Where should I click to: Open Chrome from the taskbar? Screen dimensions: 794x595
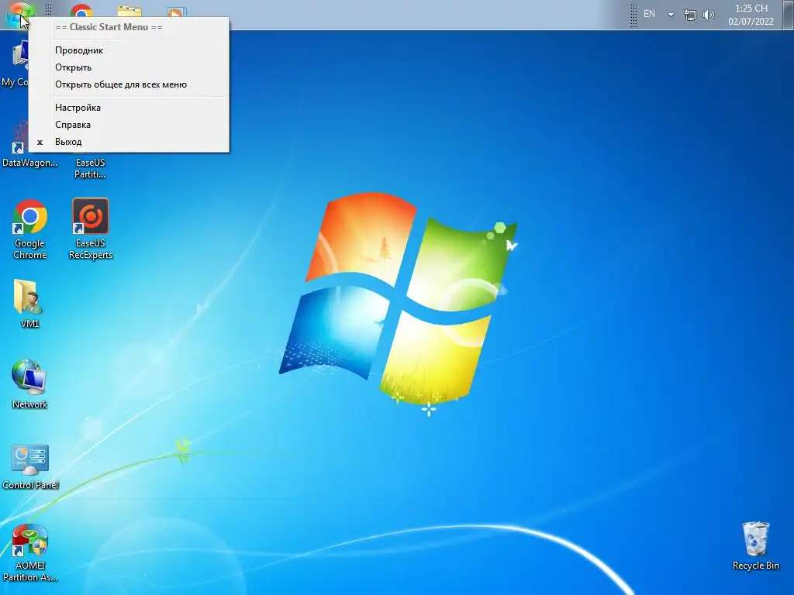coord(81,10)
